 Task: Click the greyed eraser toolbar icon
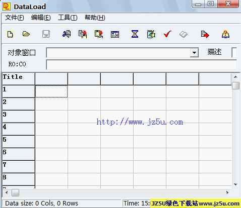click(184, 34)
